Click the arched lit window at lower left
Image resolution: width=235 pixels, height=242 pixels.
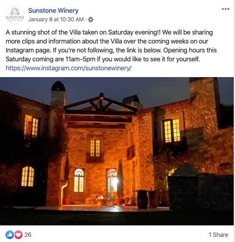28,176
